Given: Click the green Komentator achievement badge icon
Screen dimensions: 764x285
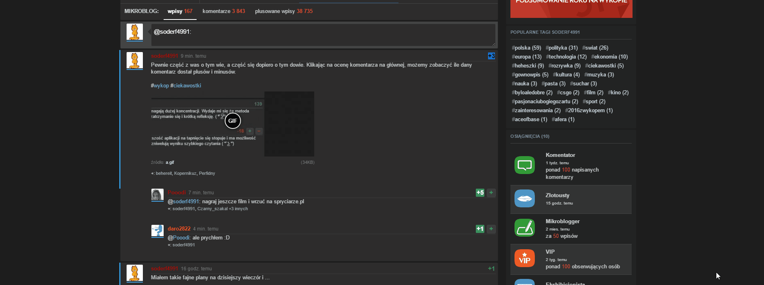Looking at the screenshot, I should click(524, 165).
